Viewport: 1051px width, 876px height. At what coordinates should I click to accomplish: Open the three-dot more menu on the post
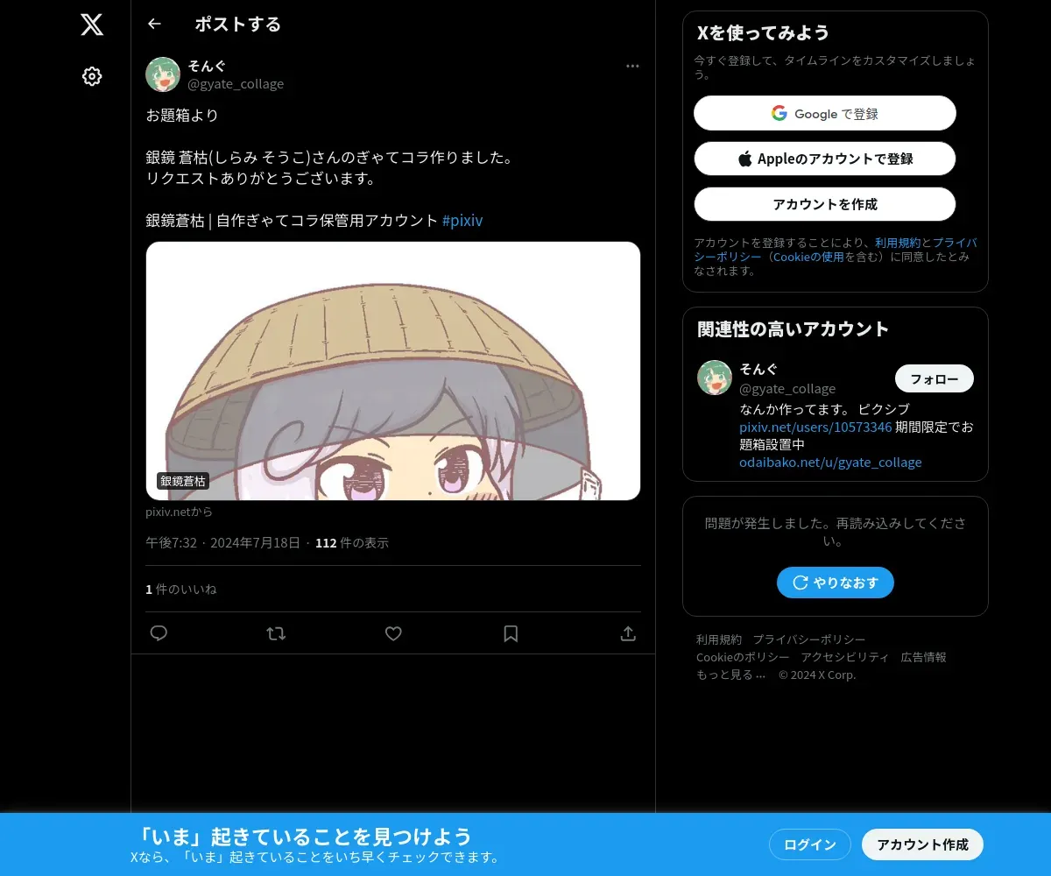pyautogui.click(x=632, y=67)
